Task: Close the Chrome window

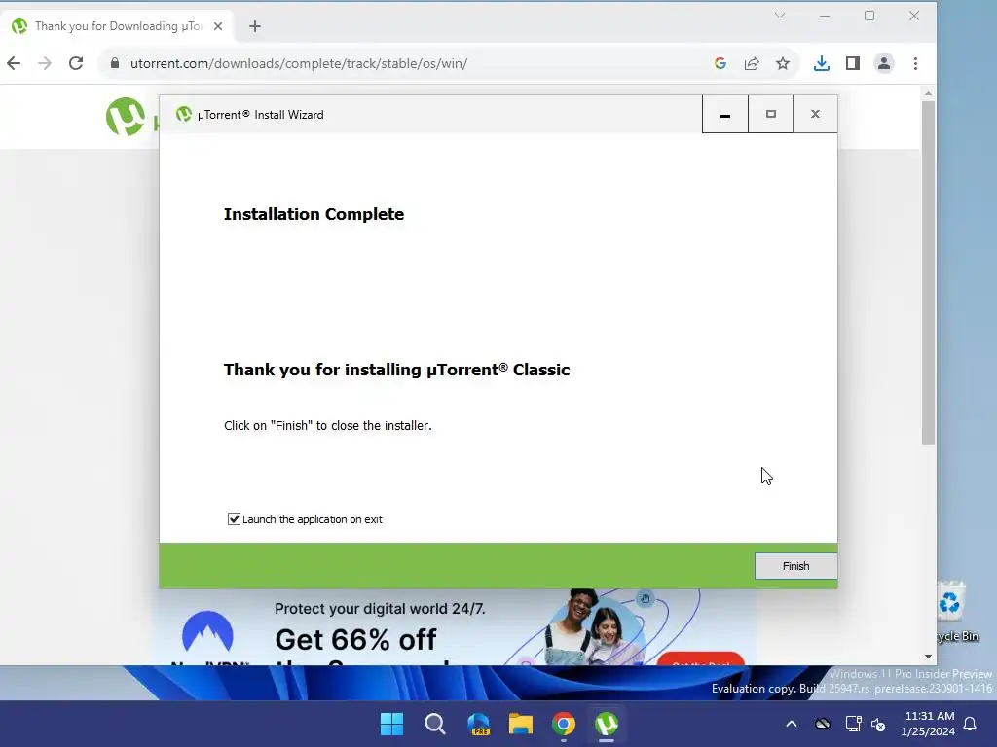Action: click(913, 16)
